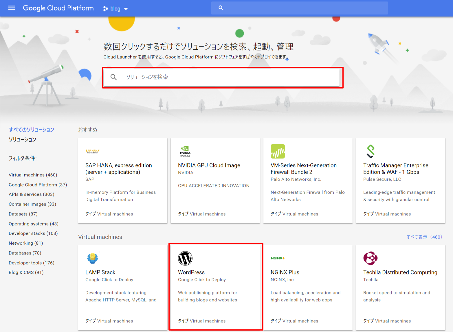The image size is (453, 332).
Task: Open the hamburger navigation menu
Action: click(12, 8)
